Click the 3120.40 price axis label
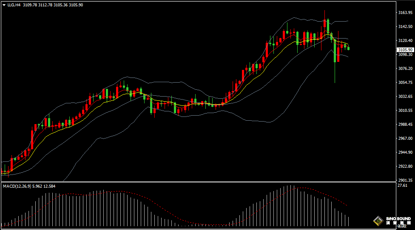Viewport: 415px width, 230px height. [x=405, y=41]
